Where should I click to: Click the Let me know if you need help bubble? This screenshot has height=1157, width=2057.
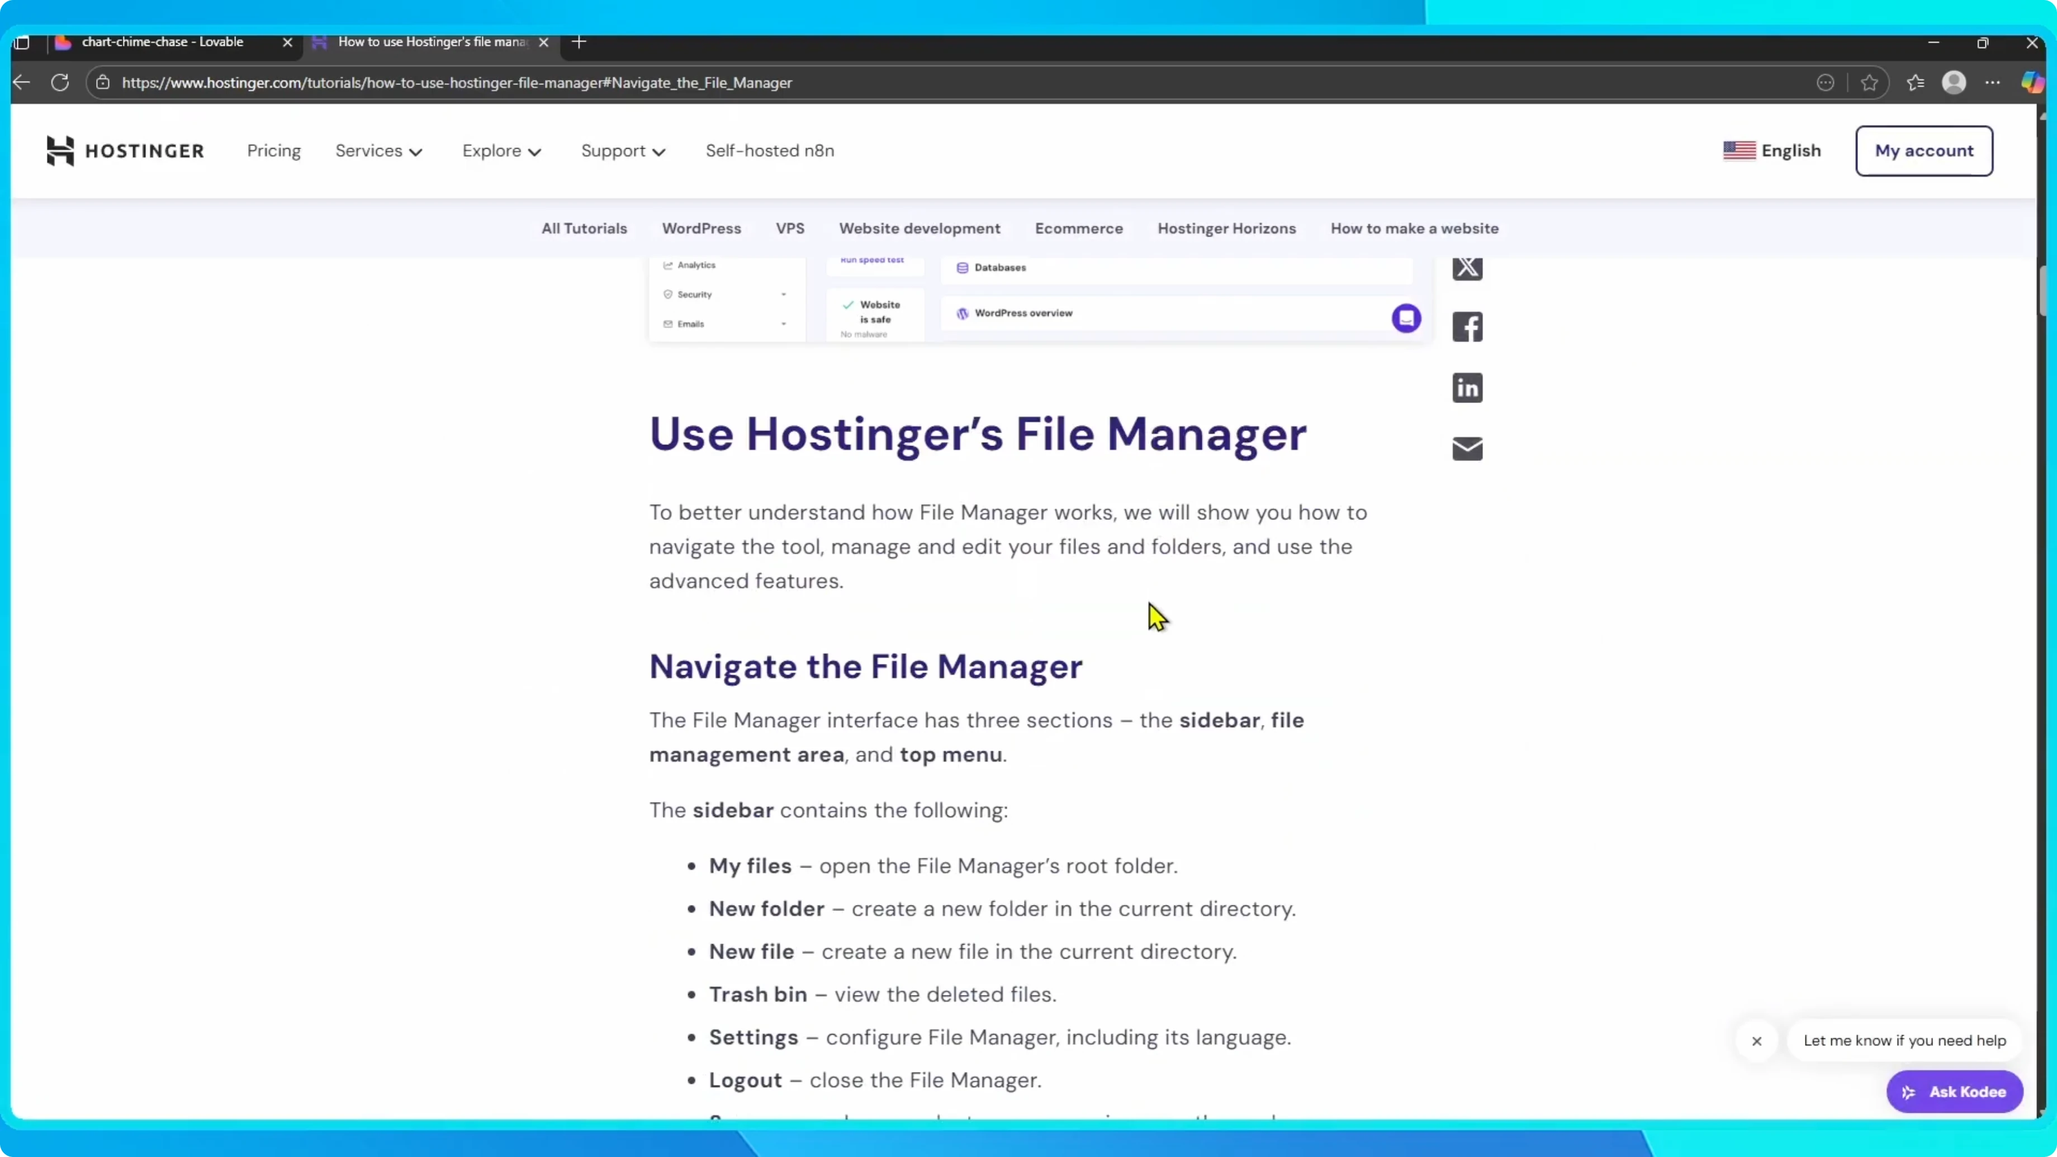pyautogui.click(x=1904, y=1040)
